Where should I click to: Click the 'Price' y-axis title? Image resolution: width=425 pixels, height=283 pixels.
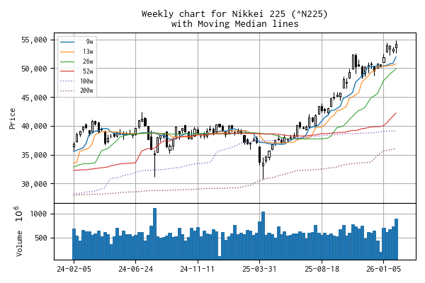pyautogui.click(x=12, y=118)
